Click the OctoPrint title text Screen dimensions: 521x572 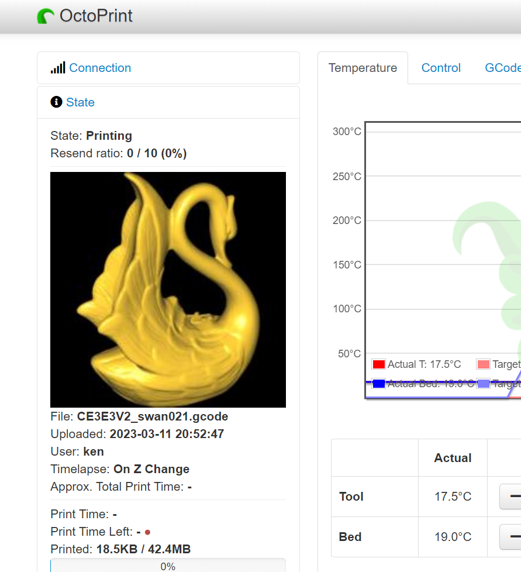click(96, 16)
